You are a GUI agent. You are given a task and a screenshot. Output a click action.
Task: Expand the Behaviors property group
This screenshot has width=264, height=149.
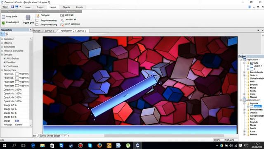click(x=2, y=47)
